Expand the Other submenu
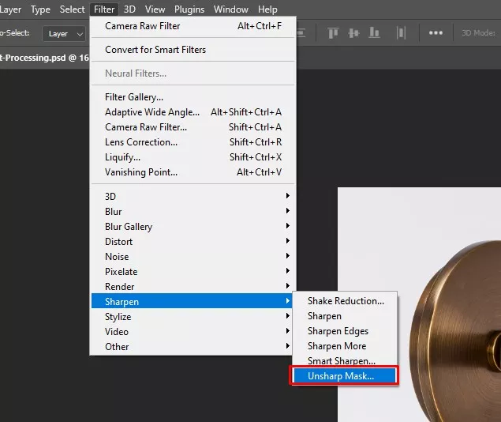Screen dimensions: 501x422 (193, 346)
